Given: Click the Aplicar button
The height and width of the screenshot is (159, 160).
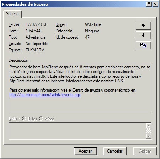Looking at the screenshot, I should (145, 151).
